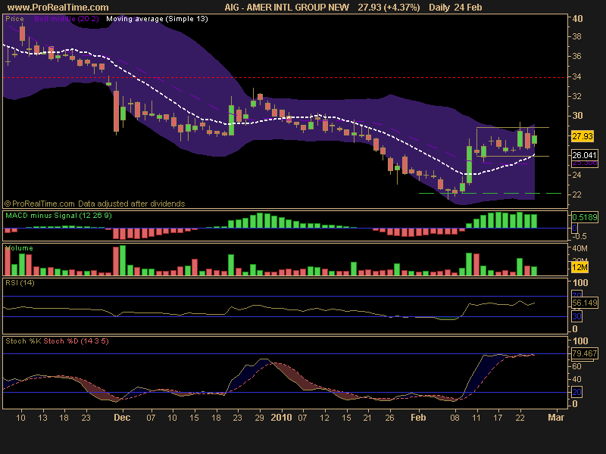Viewport: 606px width, 454px height.
Task: Click the MACD value tag 0.5189
Action: (x=584, y=217)
